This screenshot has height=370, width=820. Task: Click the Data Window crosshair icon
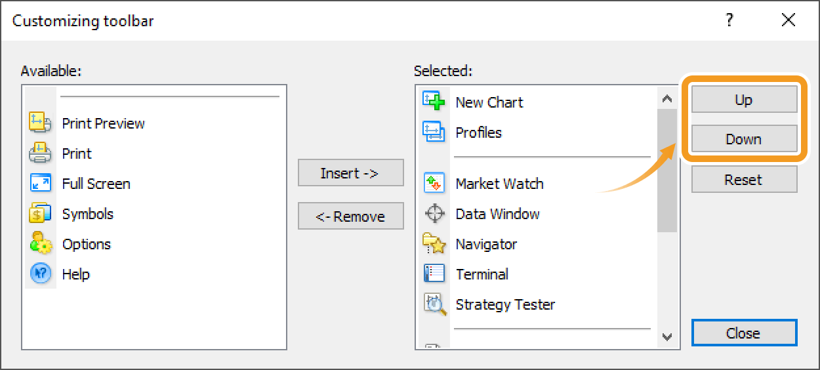coord(434,213)
